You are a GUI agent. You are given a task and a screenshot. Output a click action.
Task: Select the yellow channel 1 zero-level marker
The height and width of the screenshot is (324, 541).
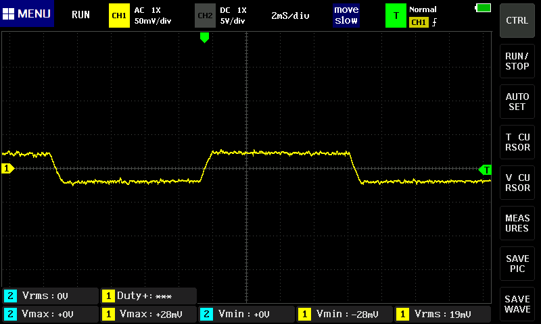(x=7, y=168)
